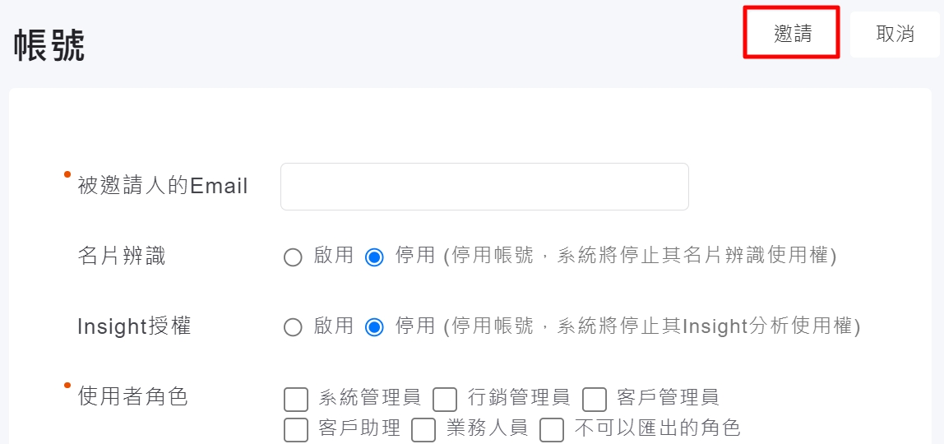Click the 名片辨識 row label
944x444 pixels.
[x=122, y=257]
